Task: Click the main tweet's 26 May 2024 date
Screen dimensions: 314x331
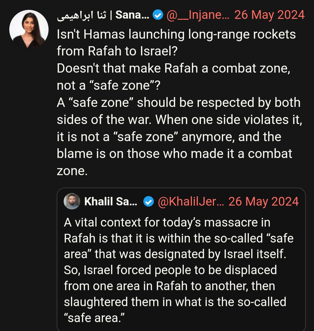Action: click(x=270, y=15)
